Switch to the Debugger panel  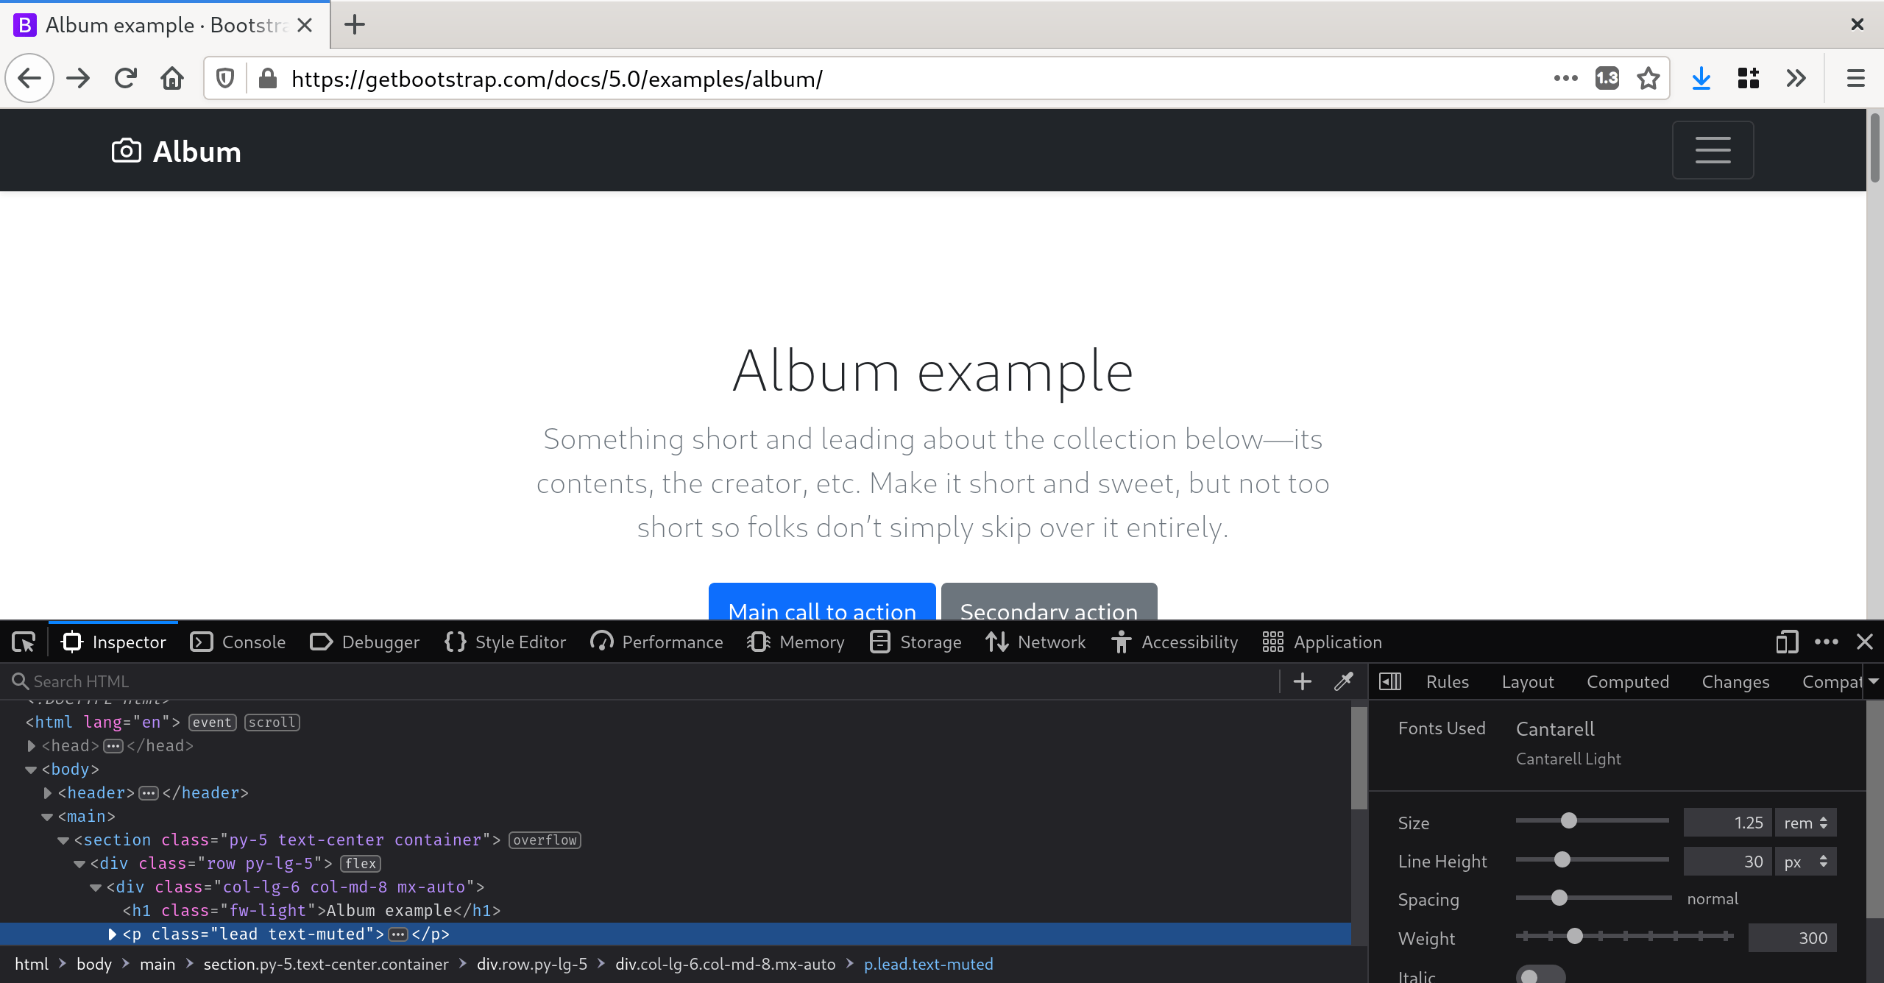click(364, 642)
